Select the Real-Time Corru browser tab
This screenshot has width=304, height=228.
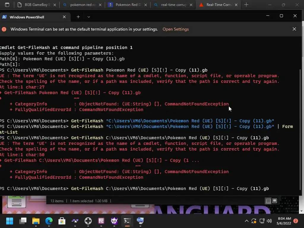coord(218,5)
